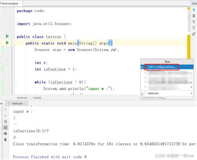Click main() in the breadcrumb bar
197x160 pixels.
(x=37, y=98)
